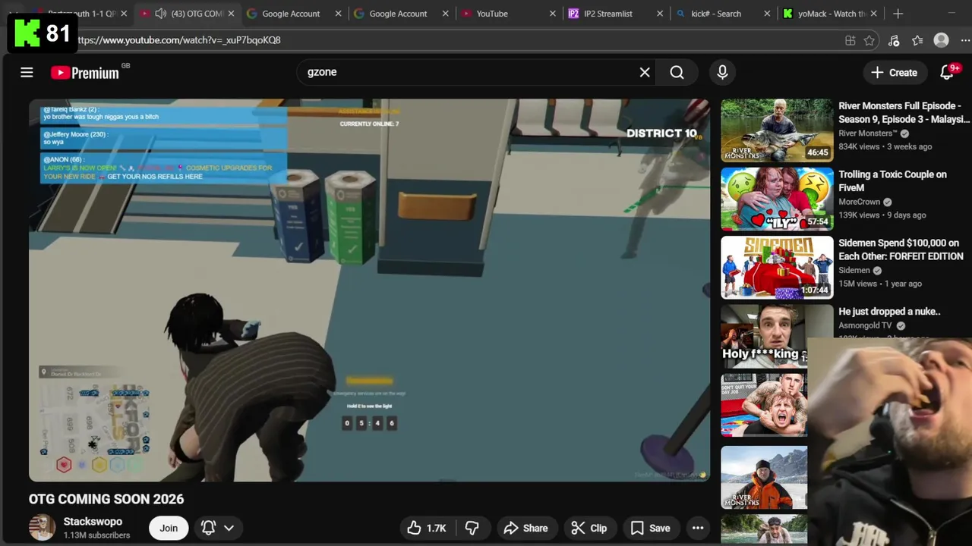Image resolution: width=972 pixels, height=546 pixels.
Task: Visit the Asmongold TV channel
Action: tap(865, 325)
